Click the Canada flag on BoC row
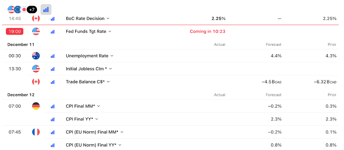 (x=36, y=18)
